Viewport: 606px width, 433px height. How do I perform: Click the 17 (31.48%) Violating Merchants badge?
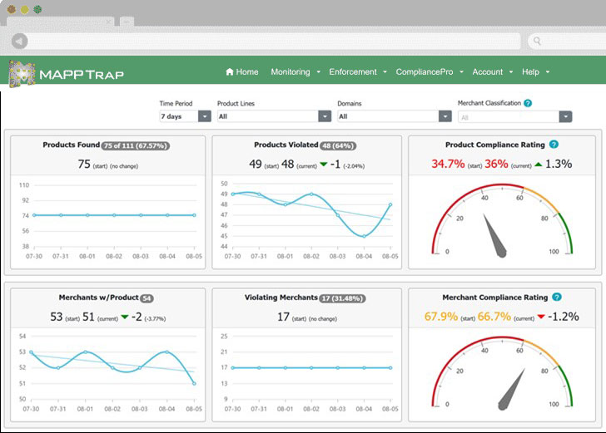click(342, 298)
